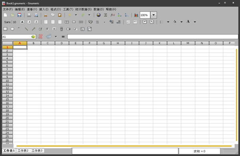
Task: Insert a checkbox form control
Action: point(40,29)
